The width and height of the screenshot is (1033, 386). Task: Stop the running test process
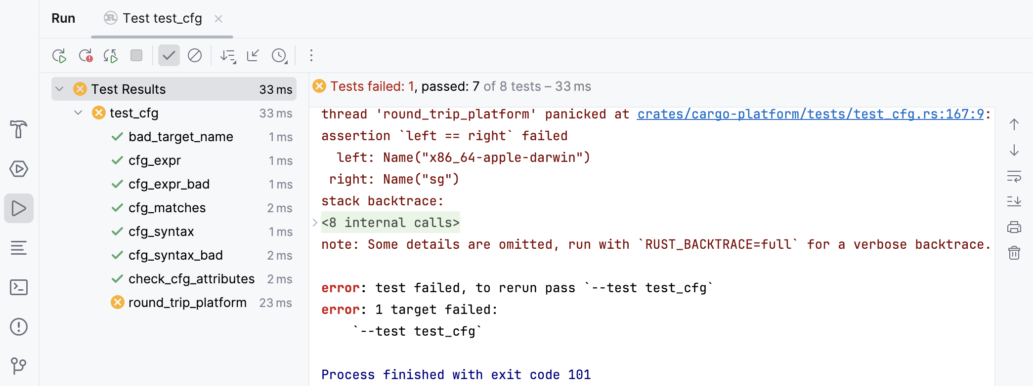(x=136, y=56)
